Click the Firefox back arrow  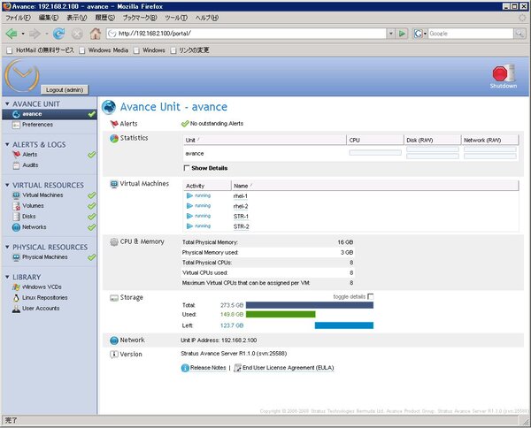[12, 34]
